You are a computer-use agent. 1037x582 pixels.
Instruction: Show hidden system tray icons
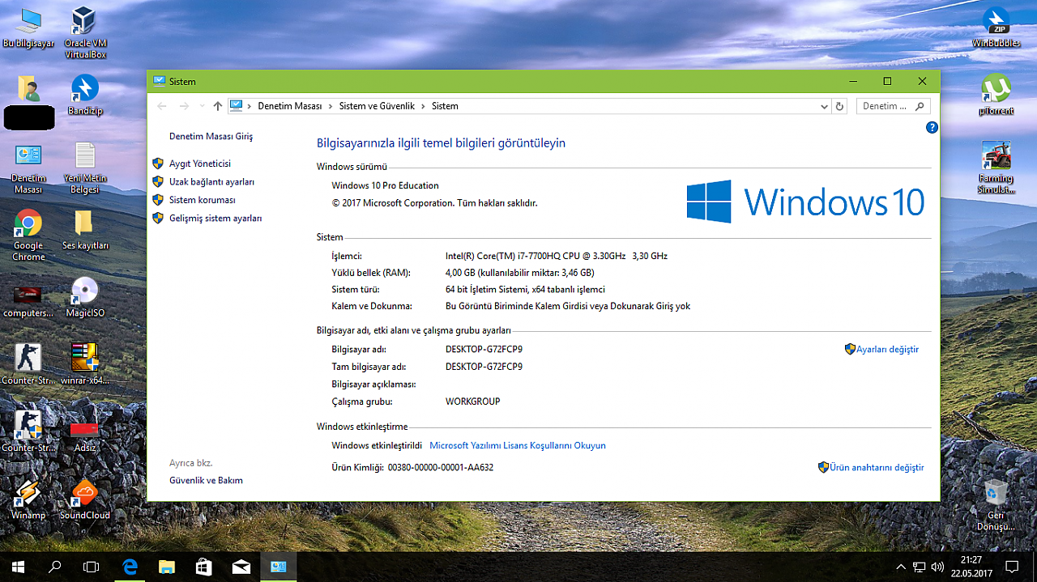point(901,567)
